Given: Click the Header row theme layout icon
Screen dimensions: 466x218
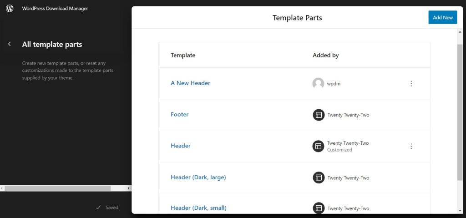Looking at the screenshot, I should [318, 146].
